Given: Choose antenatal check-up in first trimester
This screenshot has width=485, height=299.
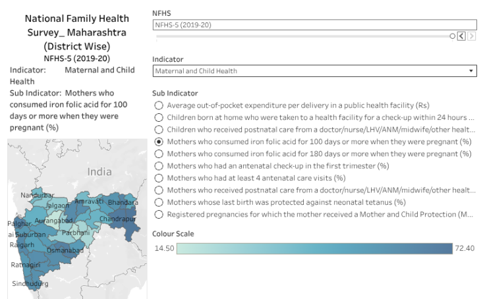Looking at the screenshot, I should tap(158, 166).
